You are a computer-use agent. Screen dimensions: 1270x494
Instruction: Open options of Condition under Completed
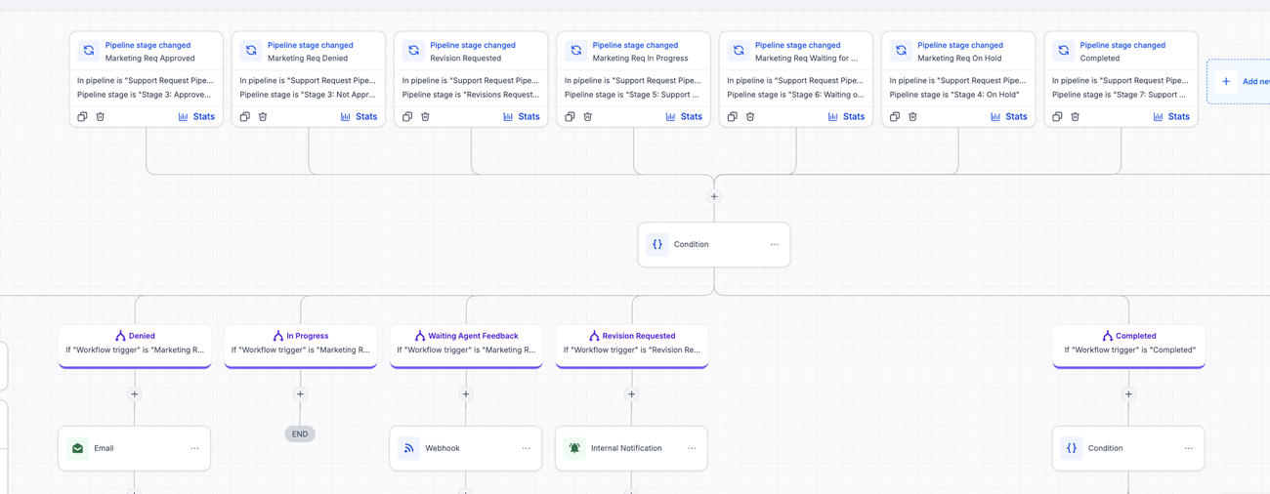click(x=1189, y=449)
